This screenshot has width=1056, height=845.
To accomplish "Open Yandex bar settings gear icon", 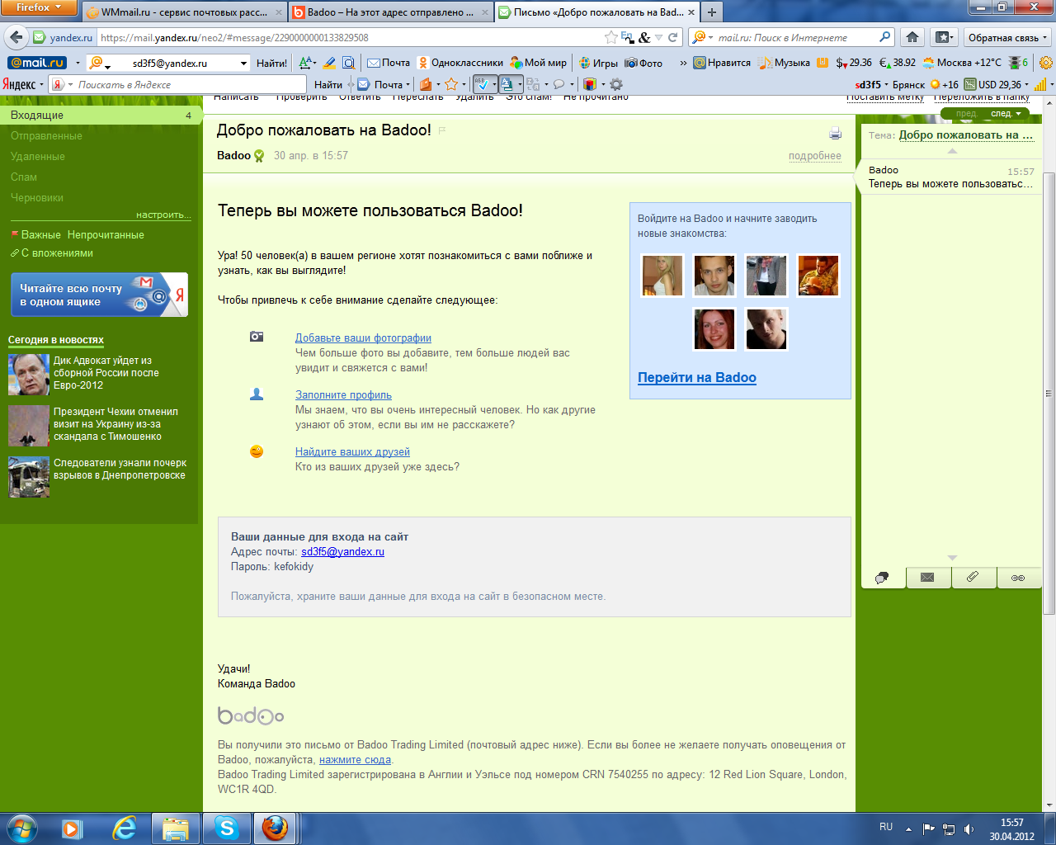I will tap(616, 84).
